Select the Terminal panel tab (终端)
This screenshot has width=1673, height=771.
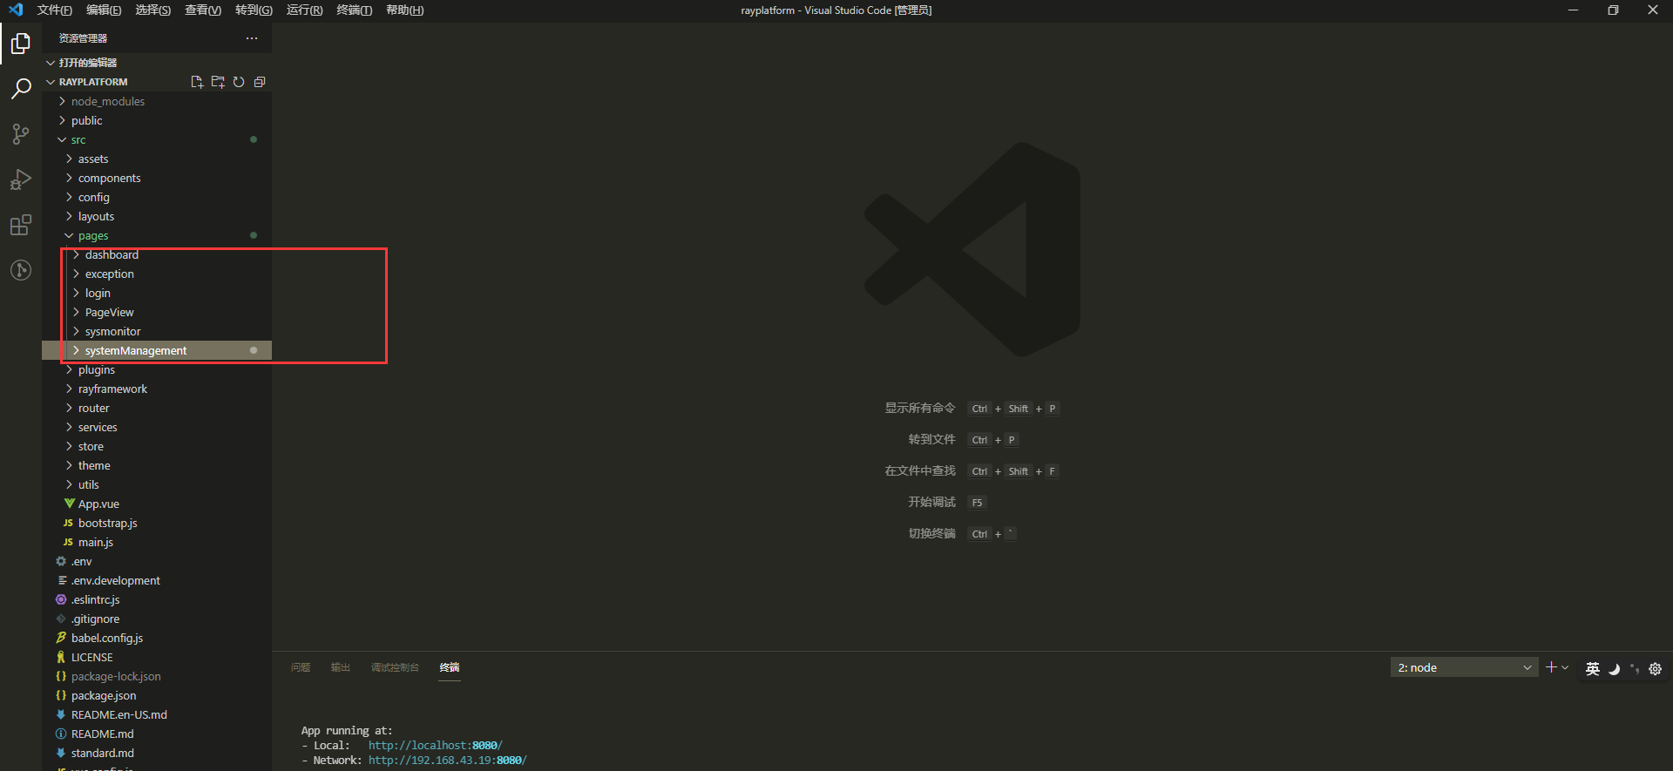coord(450,667)
